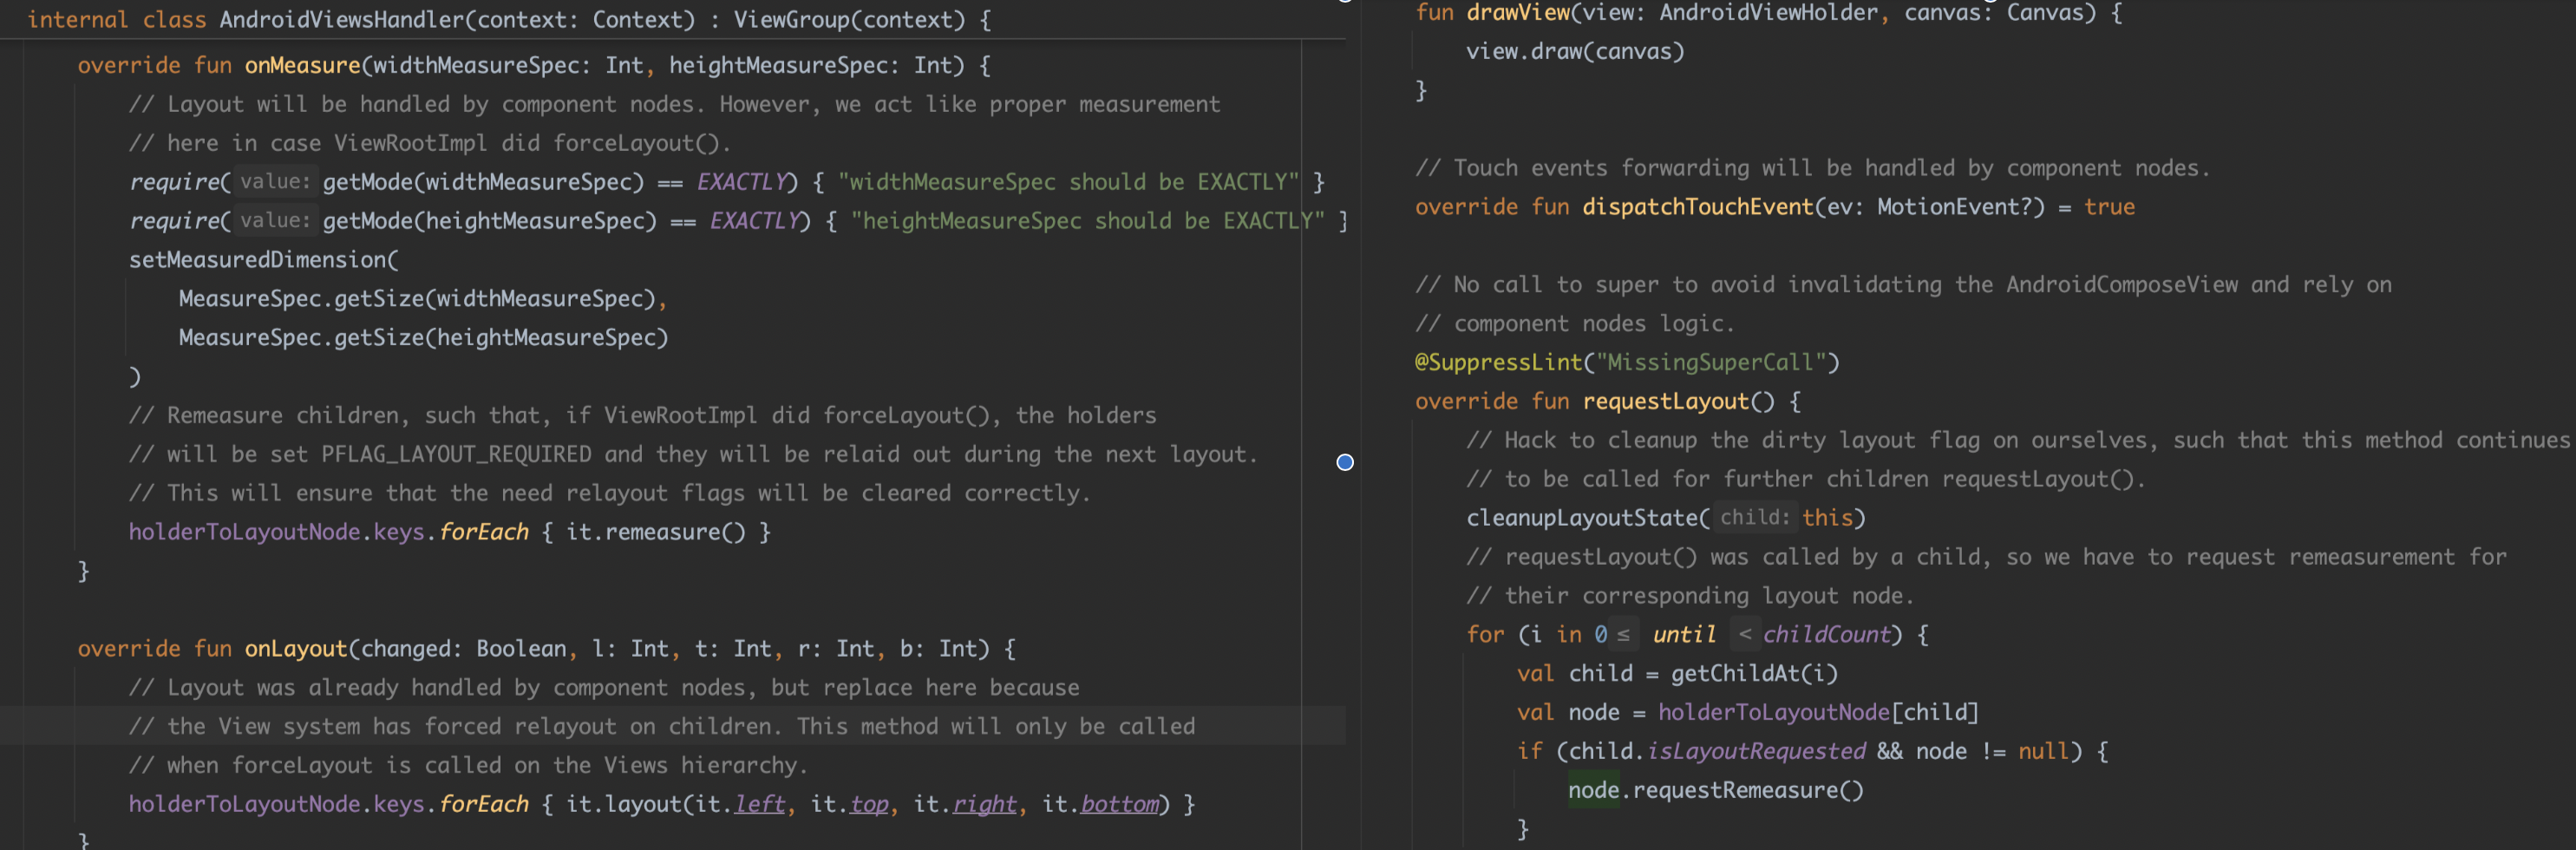The width and height of the screenshot is (2576, 850).
Task: Click the drawView function name
Action: pyautogui.click(x=1518, y=13)
